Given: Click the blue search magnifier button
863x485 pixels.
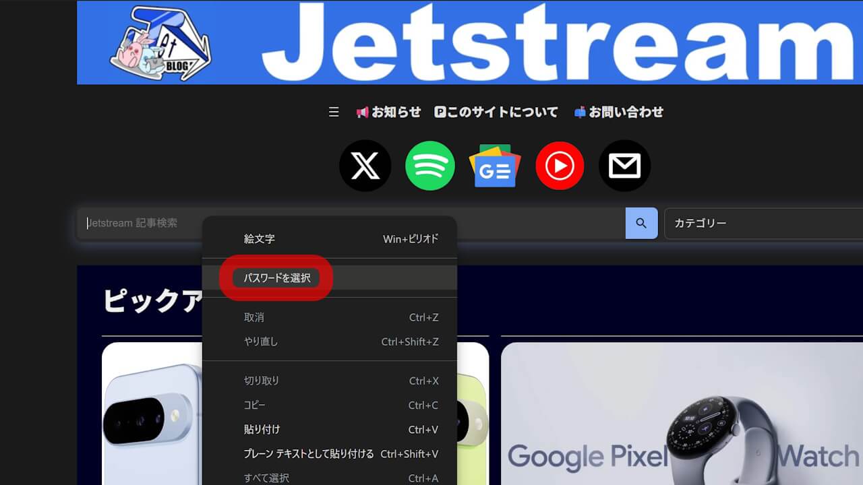Looking at the screenshot, I should (x=641, y=223).
